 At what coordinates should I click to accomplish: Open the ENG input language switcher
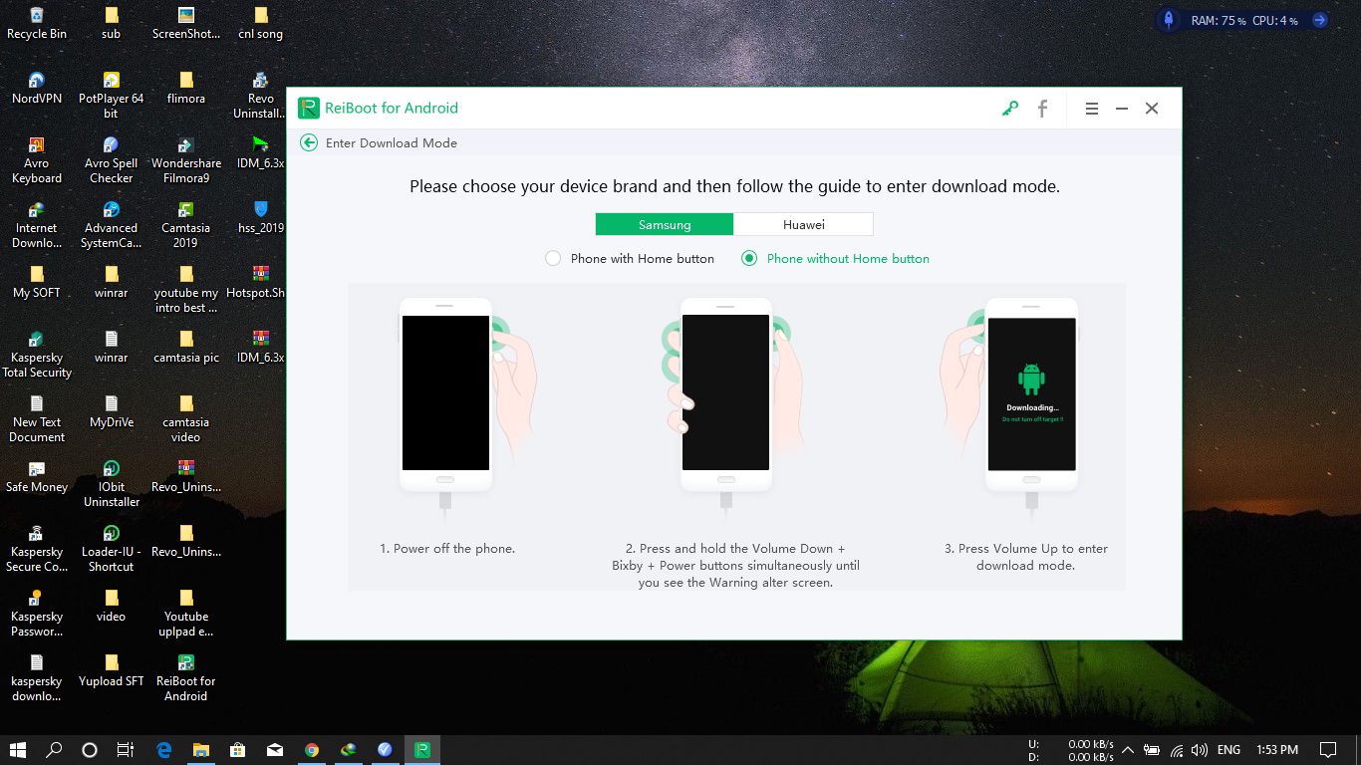coord(1229,750)
